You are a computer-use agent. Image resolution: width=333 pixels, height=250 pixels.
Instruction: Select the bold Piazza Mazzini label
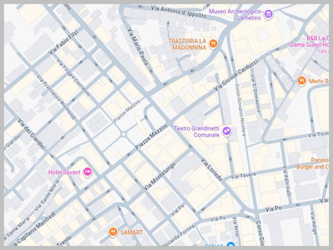click(x=151, y=137)
